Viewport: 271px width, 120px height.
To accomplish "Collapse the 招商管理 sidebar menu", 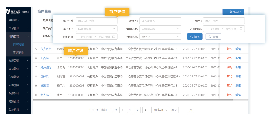I will [19, 36].
